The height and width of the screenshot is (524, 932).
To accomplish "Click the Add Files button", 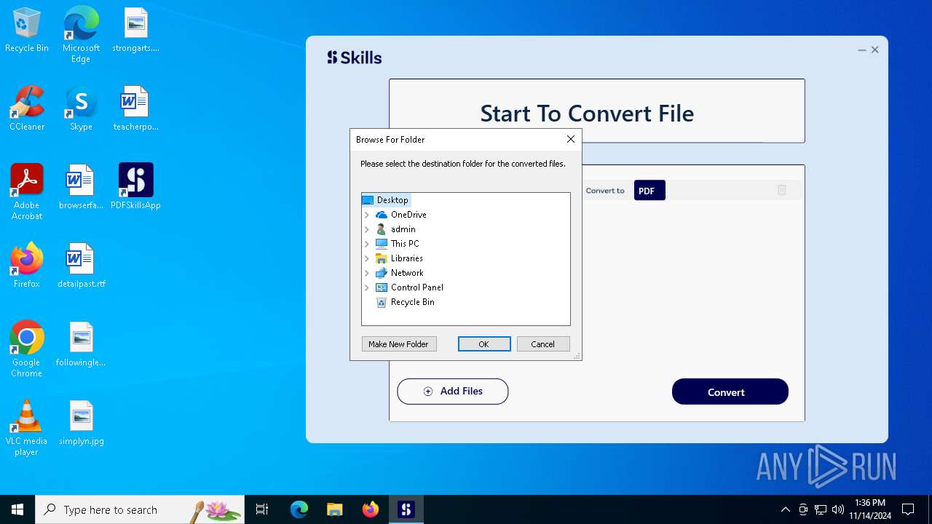I will click(x=453, y=392).
